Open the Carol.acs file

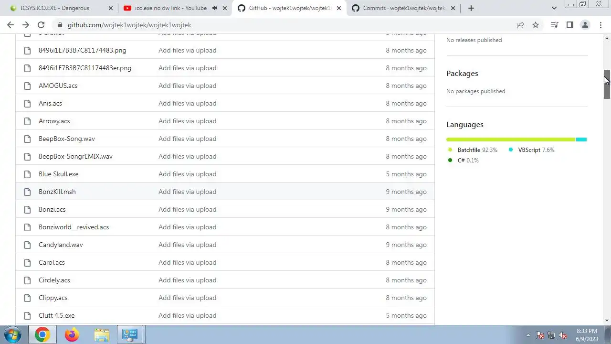tap(52, 262)
